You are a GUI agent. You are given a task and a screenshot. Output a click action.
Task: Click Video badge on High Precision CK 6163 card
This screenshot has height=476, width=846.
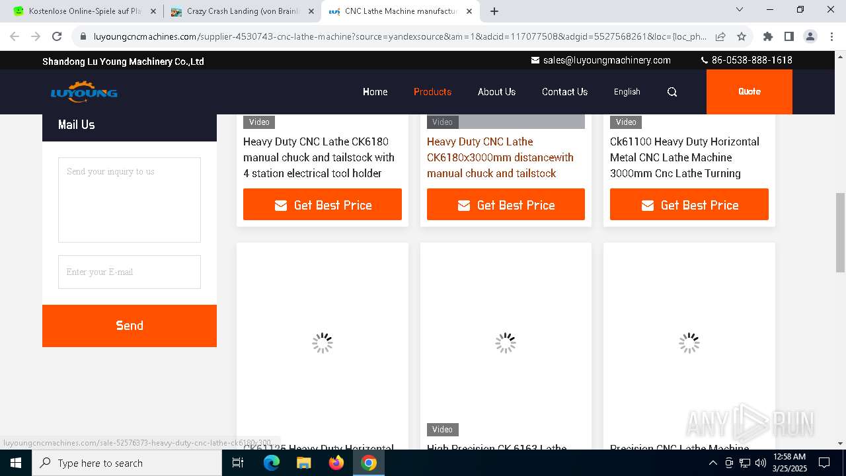(x=442, y=429)
